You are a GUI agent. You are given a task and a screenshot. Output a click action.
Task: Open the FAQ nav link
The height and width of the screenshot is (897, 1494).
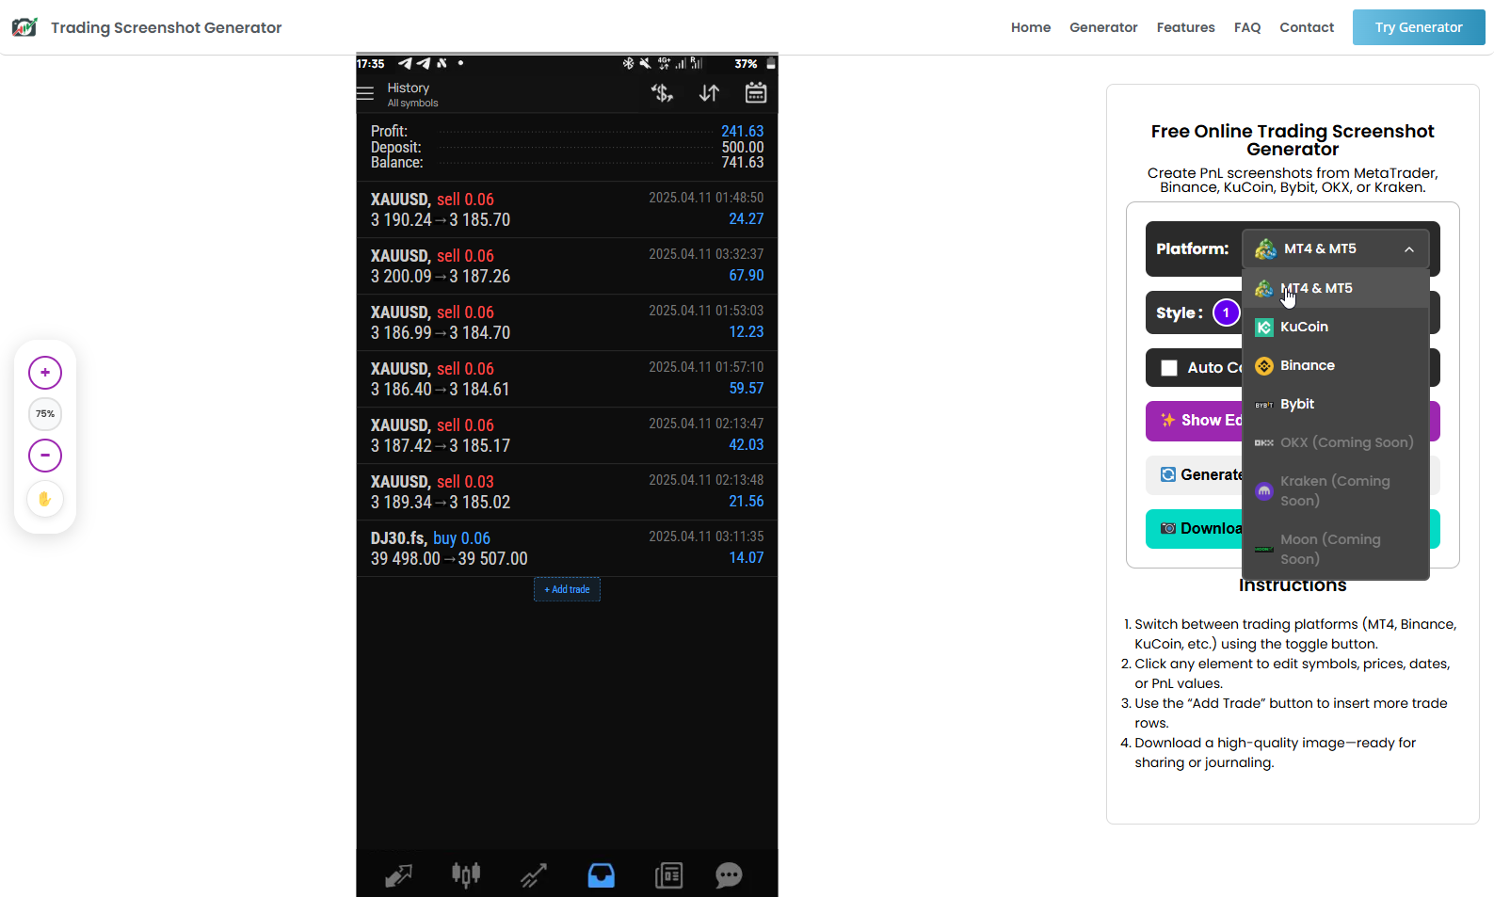coord(1247,27)
